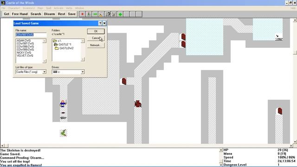
Task: Click the staircase tile in the top-right room
Action: tap(279, 38)
